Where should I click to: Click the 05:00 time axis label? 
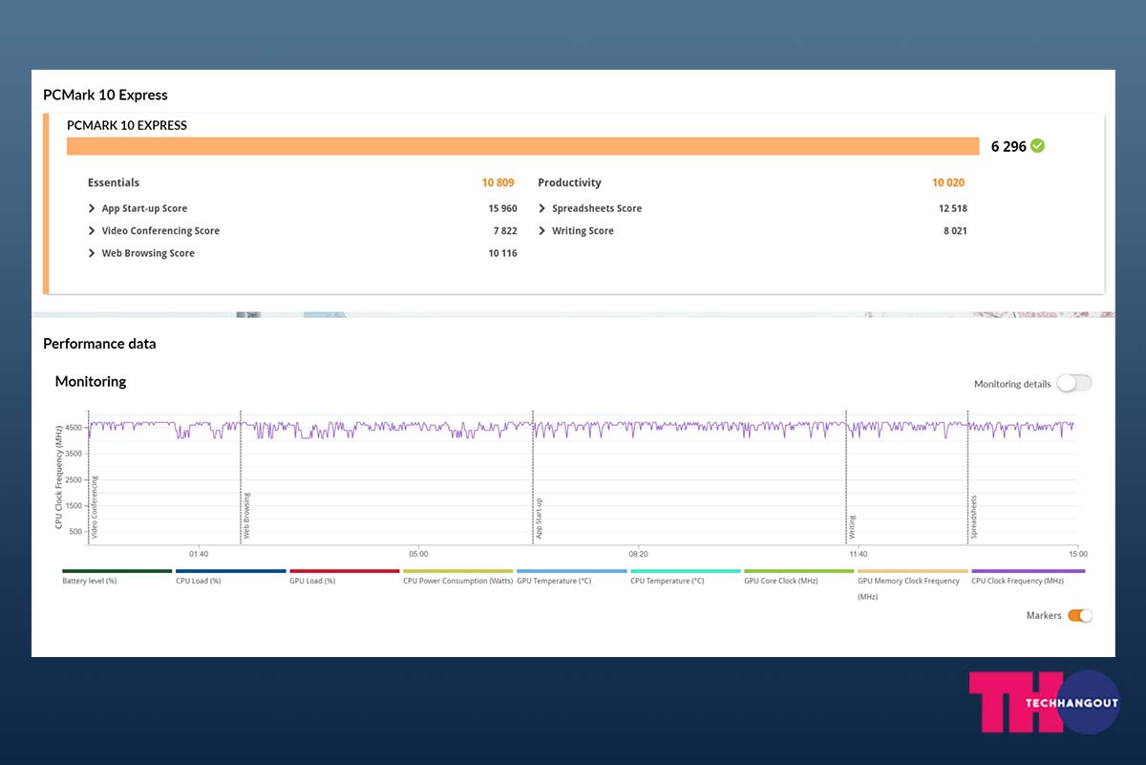coord(418,554)
